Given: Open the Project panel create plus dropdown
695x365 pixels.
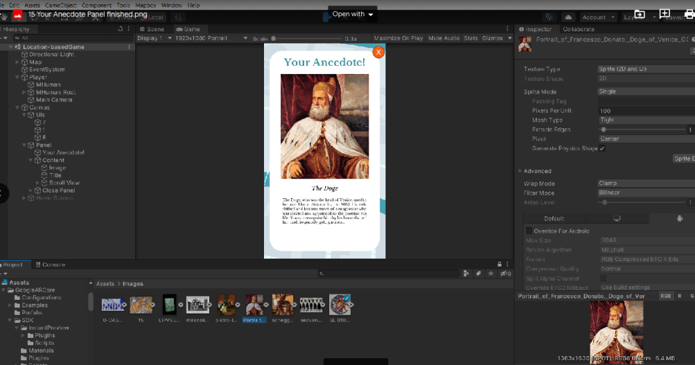Looking at the screenshot, I should (4, 274).
